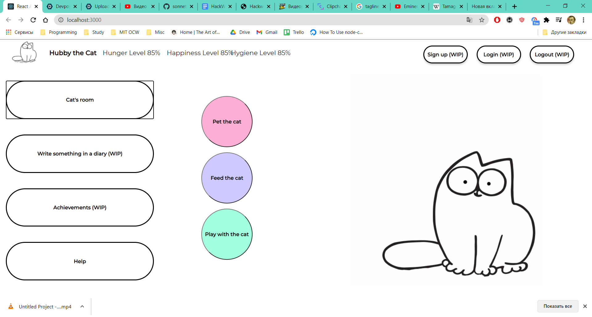This screenshot has height=317, width=592.
Task: Open How To Use node-c... bookmark
Action: click(336, 32)
